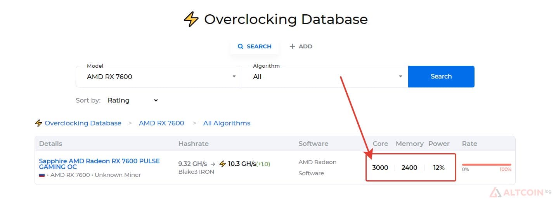Open Sapphire AMD Radeon RX 7600 PULSE link
556x202 pixels.
pos(99,164)
